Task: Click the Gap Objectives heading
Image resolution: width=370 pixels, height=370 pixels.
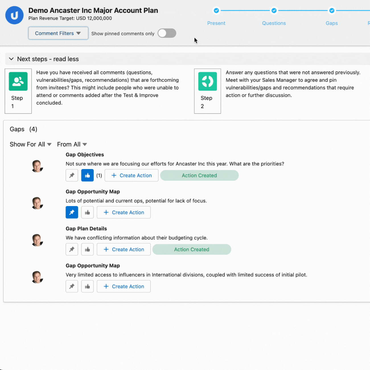Action: [85, 155]
